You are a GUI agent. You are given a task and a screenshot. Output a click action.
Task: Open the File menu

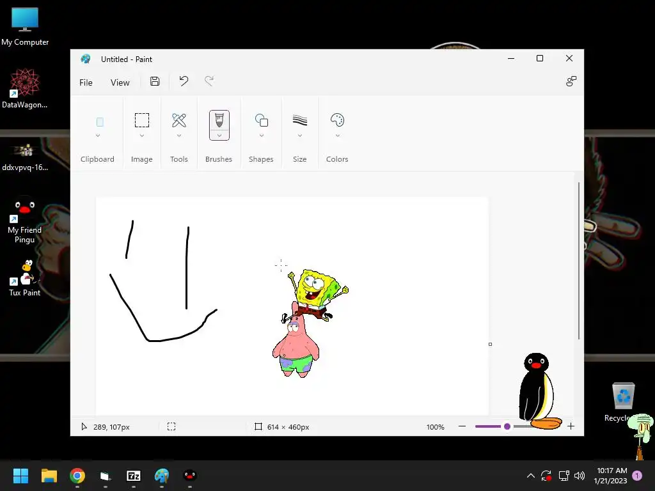tap(86, 82)
